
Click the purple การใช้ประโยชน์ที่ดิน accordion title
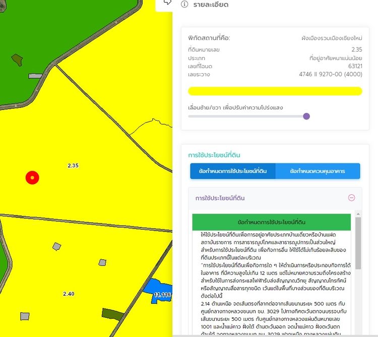[x=220, y=198]
